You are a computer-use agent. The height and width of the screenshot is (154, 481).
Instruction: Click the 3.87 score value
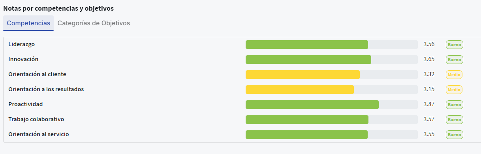coord(429,104)
